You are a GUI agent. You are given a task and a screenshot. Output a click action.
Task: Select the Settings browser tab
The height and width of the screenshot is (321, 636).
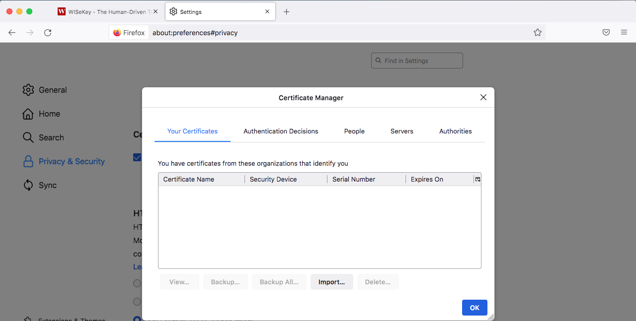pos(220,12)
